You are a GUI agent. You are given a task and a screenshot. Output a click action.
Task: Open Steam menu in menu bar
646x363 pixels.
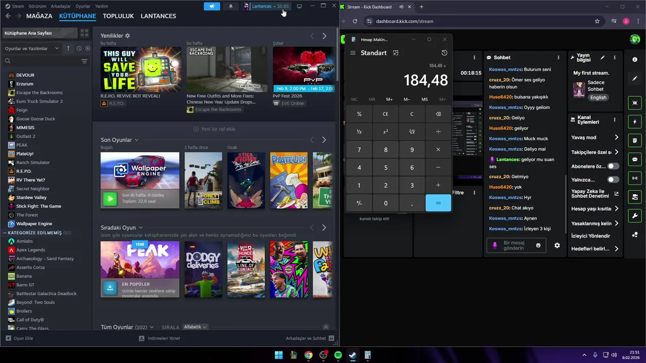[x=15, y=6]
